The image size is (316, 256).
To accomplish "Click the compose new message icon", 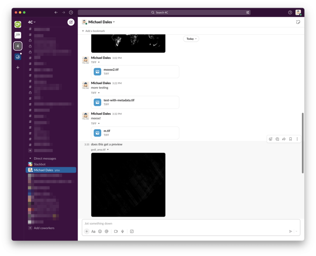I will pyautogui.click(x=71, y=22).
